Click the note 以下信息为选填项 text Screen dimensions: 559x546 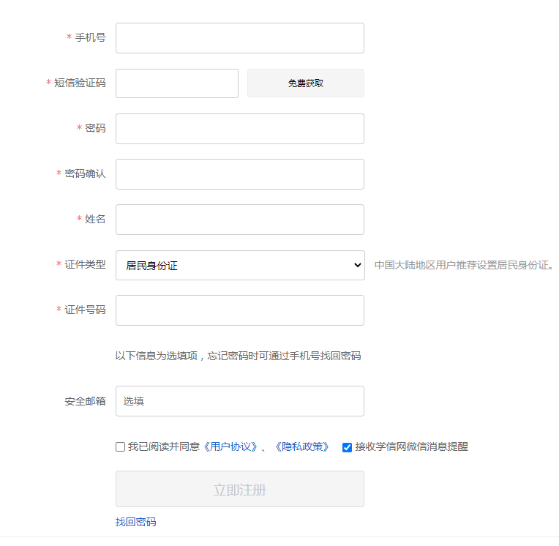[238, 356]
